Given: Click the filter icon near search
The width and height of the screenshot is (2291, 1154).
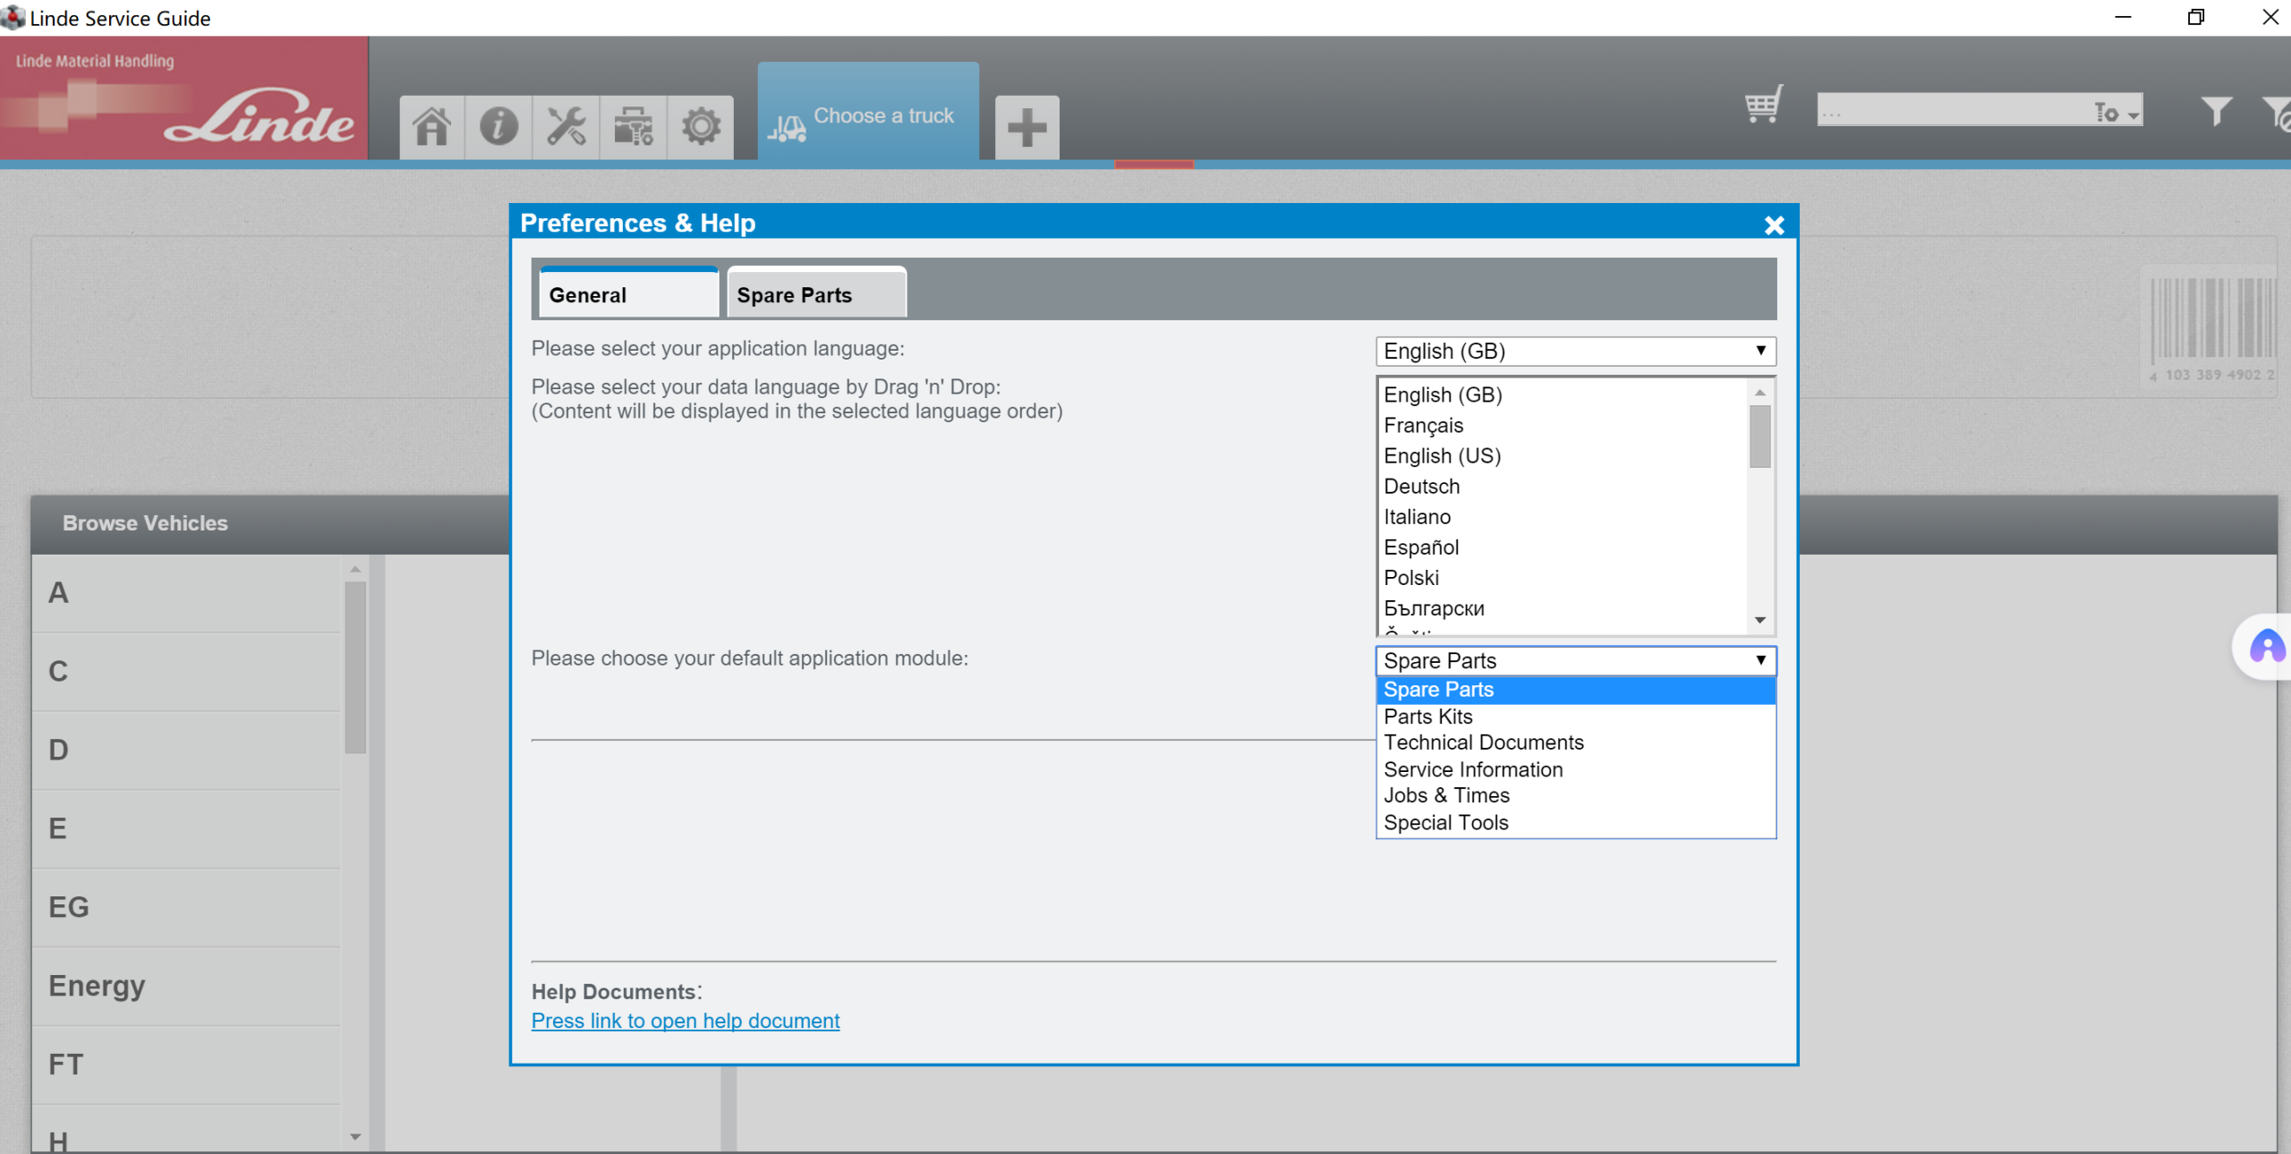Looking at the screenshot, I should point(2217,111).
